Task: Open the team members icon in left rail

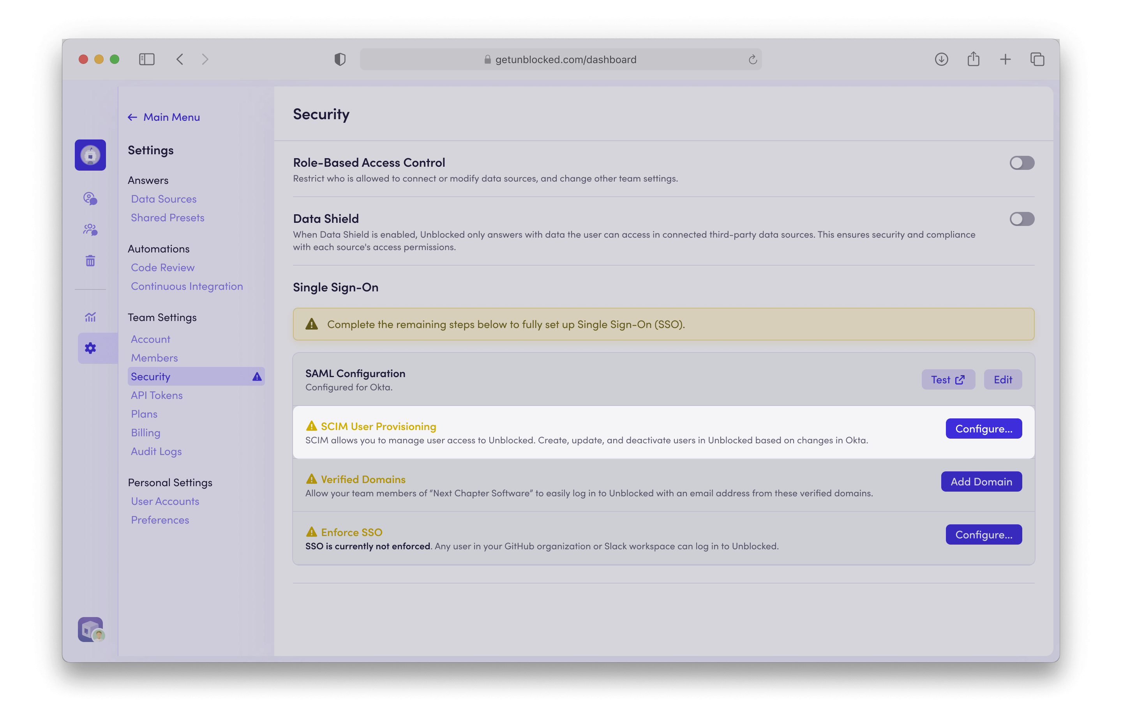Action: [x=90, y=229]
